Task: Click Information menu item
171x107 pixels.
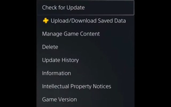Action: 86,73
